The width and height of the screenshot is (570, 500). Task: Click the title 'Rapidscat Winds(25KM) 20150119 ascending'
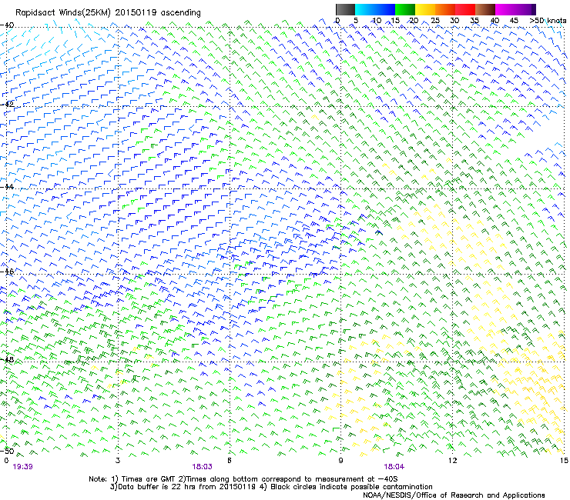tap(108, 13)
